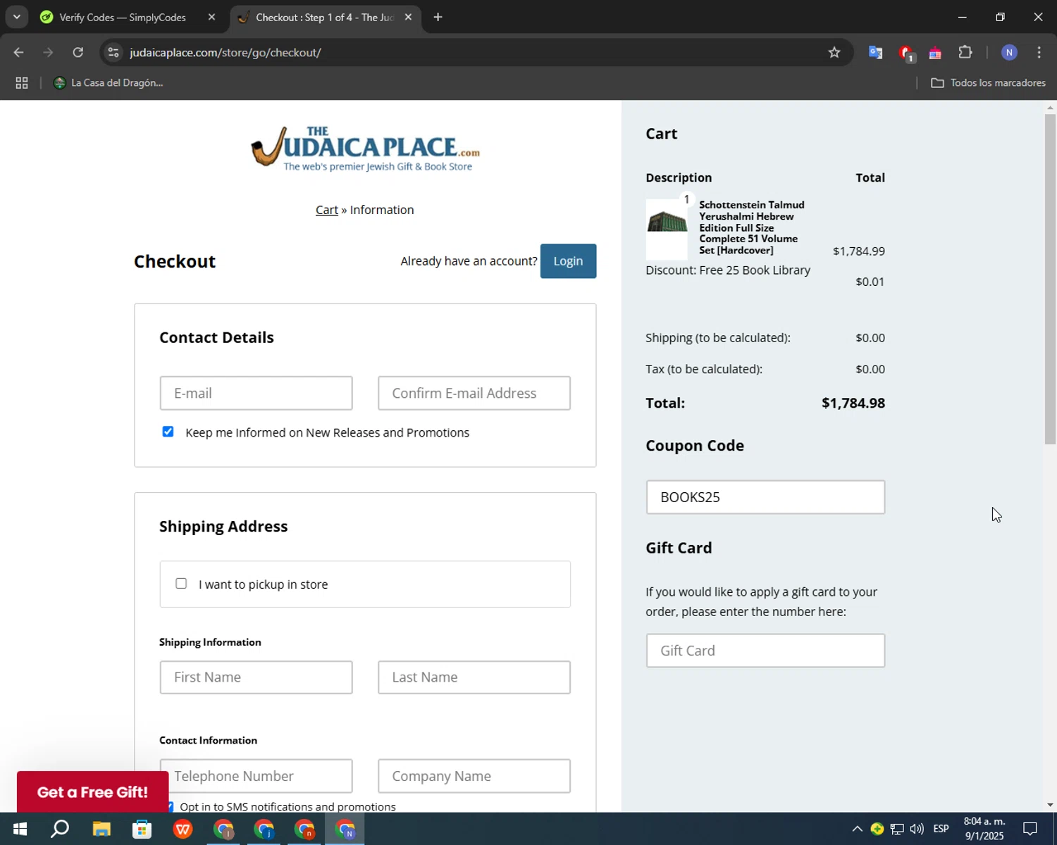This screenshot has width=1057, height=845.
Task: Open Windows taskbar search
Action: point(60,829)
